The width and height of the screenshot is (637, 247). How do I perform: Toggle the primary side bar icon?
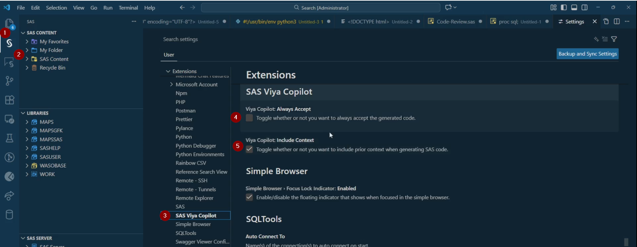[x=564, y=7]
